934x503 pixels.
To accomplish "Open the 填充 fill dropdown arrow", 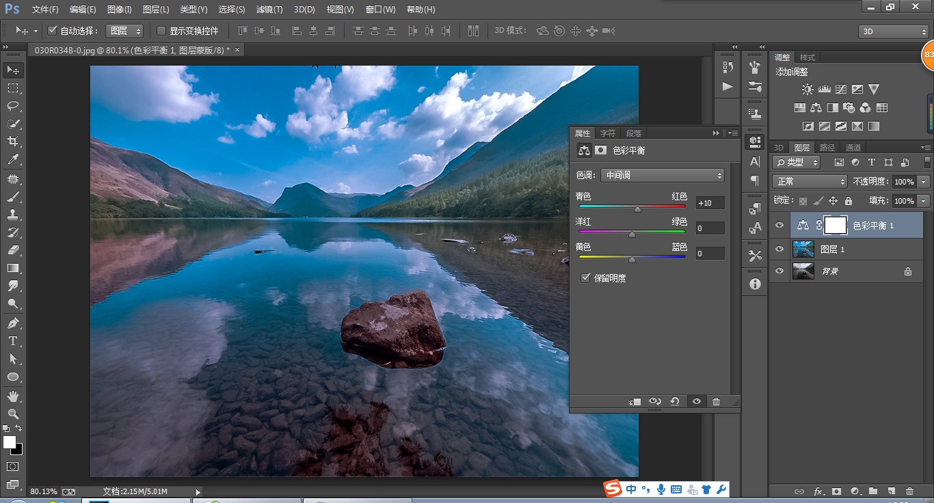I will click(924, 201).
